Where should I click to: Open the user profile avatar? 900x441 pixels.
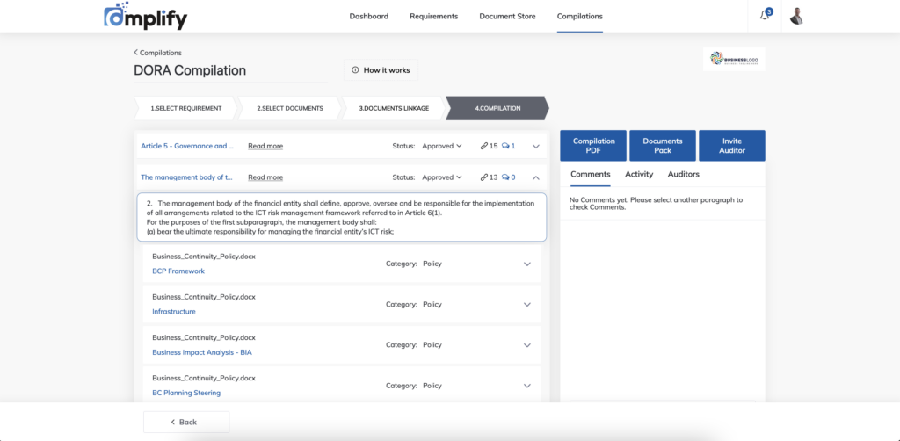click(796, 16)
